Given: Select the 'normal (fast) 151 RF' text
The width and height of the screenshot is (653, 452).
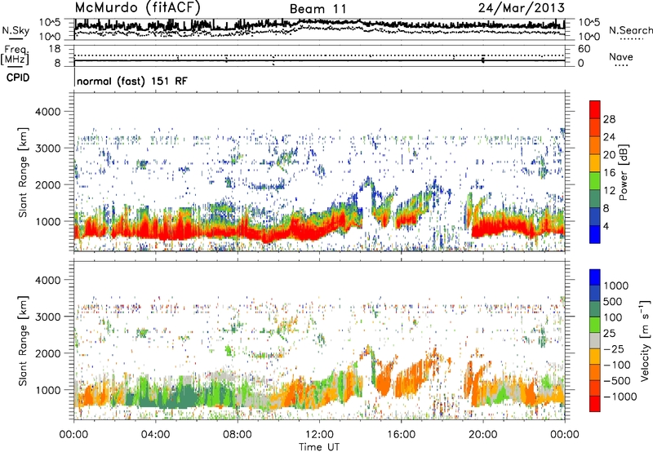Looking at the screenshot, I should pyautogui.click(x=132, y=81).
